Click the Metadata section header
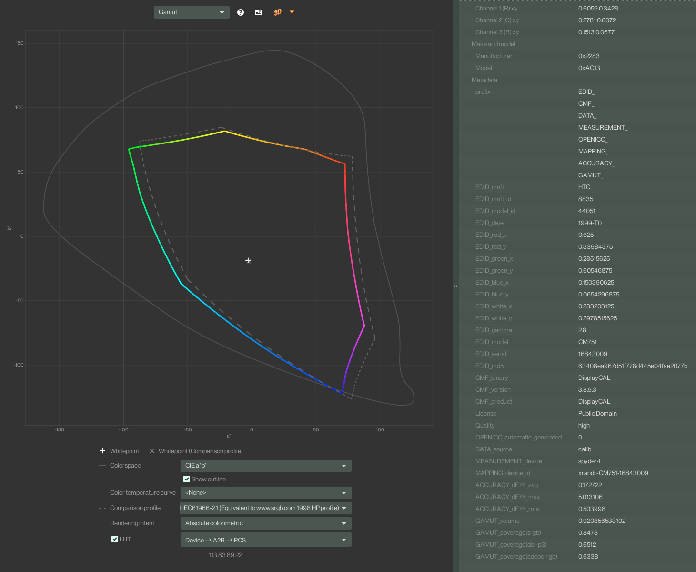 [x=484, y=80]
